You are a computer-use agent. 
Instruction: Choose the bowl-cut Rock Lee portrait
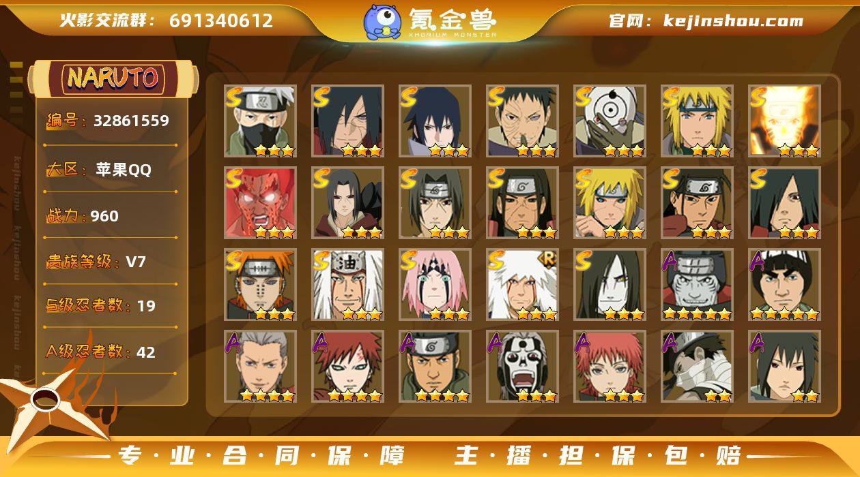[x=785, y=285]
